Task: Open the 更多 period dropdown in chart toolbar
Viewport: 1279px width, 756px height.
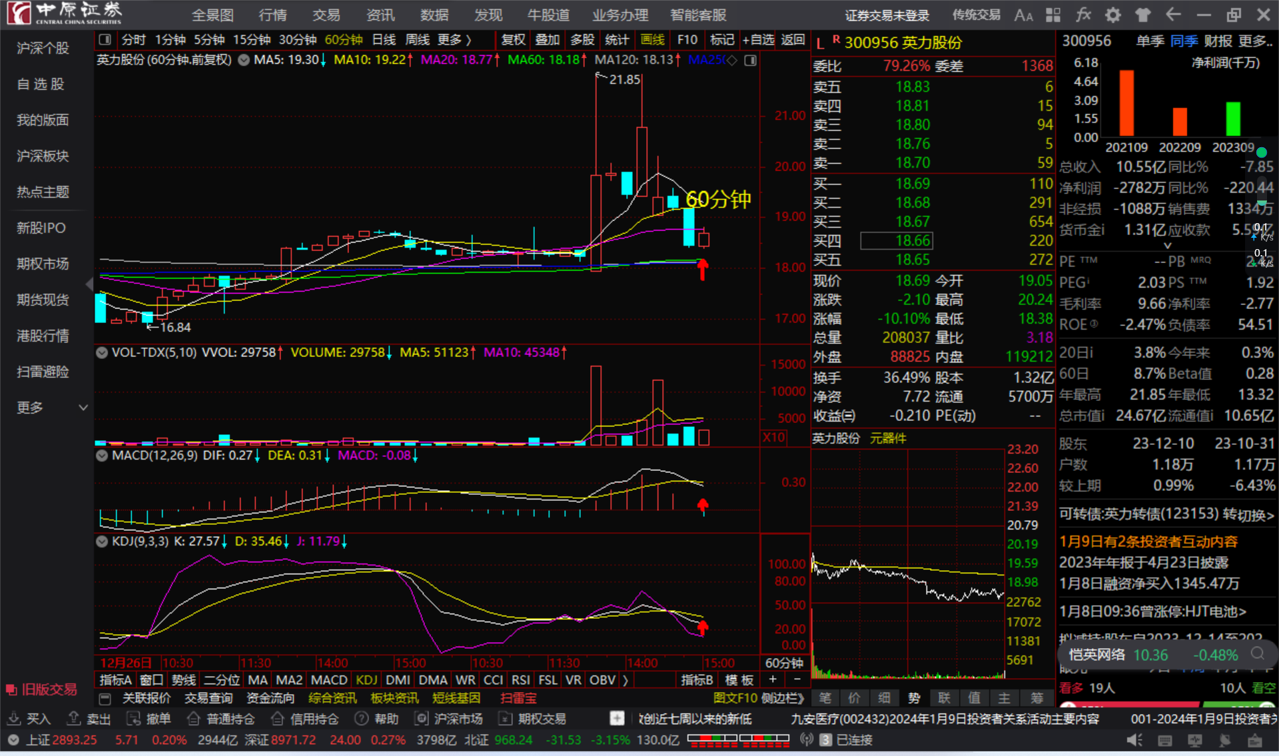Action: tap(455, 40)
